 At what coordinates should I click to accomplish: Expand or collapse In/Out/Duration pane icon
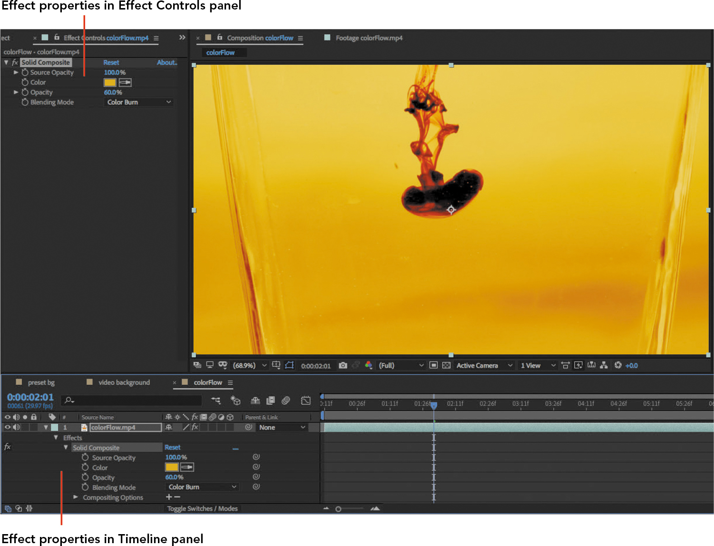29,508
